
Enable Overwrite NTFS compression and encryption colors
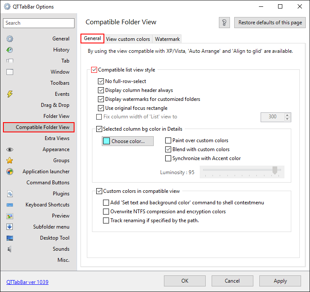[106, 212]
